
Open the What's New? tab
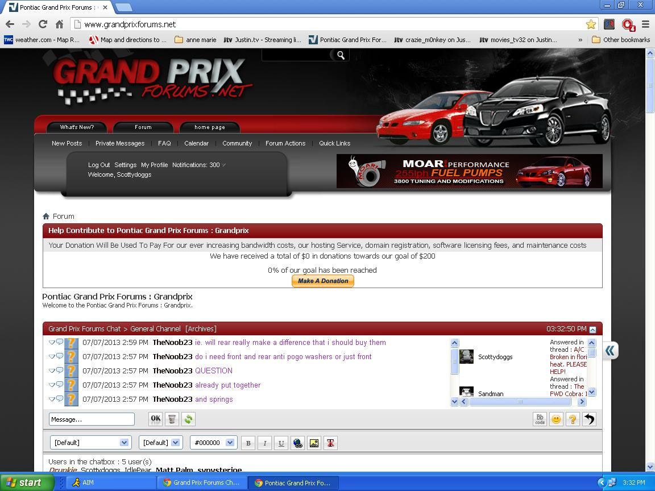(77, 127)
